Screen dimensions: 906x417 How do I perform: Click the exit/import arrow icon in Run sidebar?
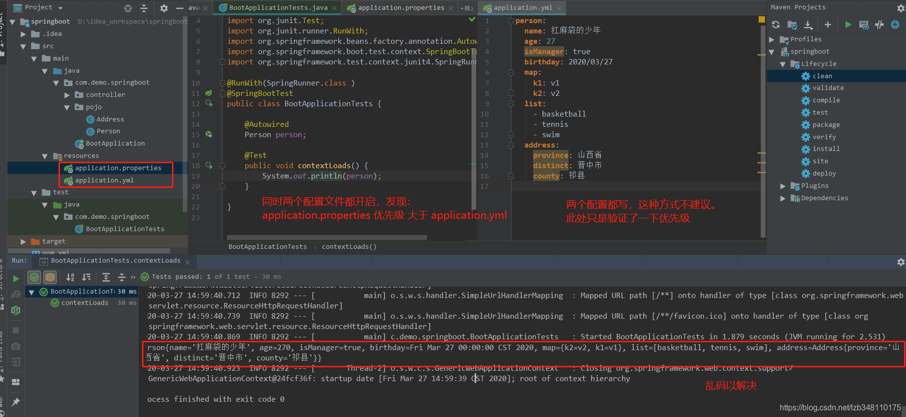click(16, 362)
